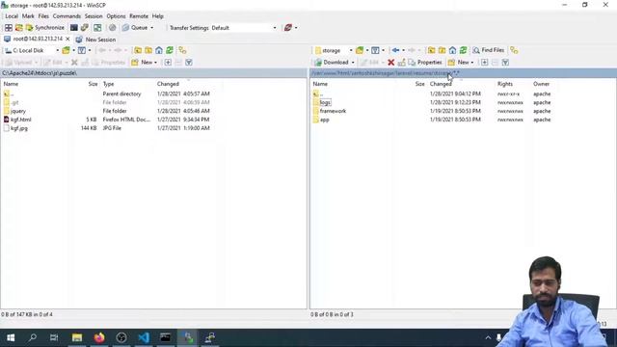Open the Remote menu
The width and height of the screenshot is (617, 347).
click(139, 16)
